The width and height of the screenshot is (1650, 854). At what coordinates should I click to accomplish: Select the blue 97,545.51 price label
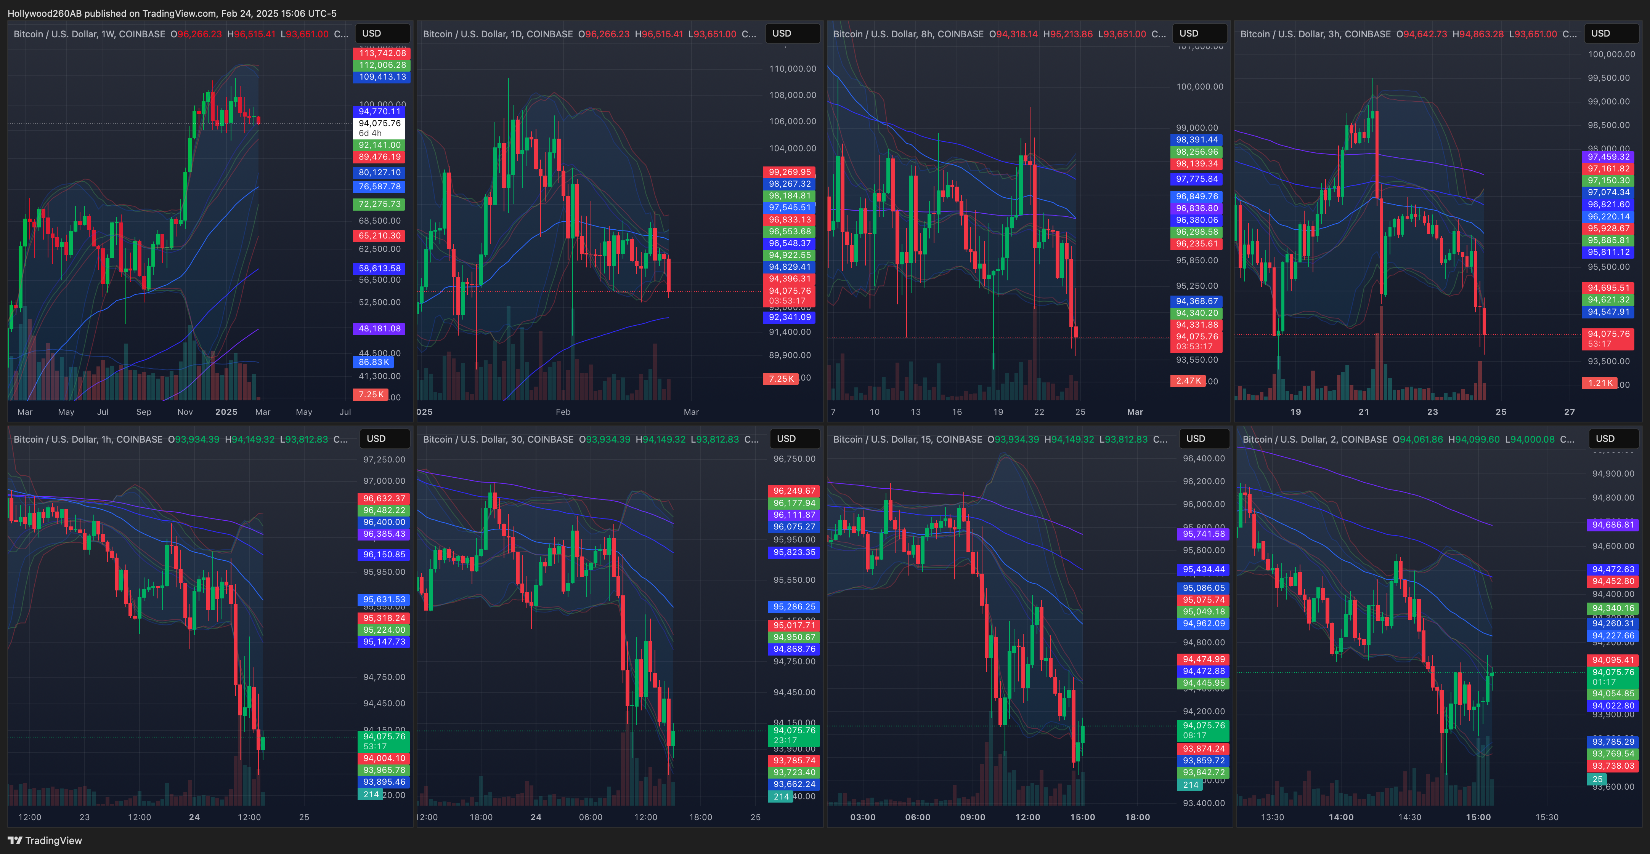[x=790, y=208]
